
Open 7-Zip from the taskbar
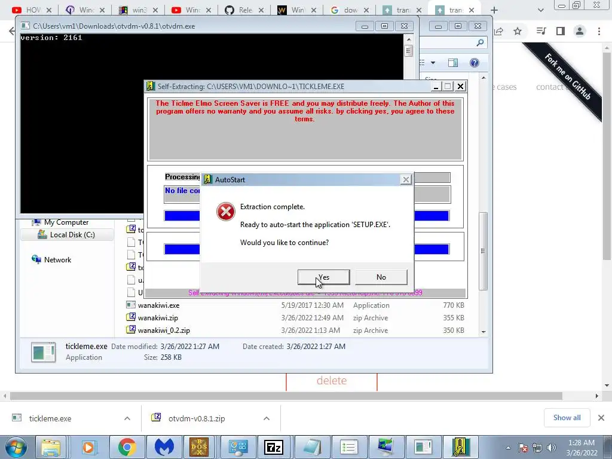(x=274, y=447)
